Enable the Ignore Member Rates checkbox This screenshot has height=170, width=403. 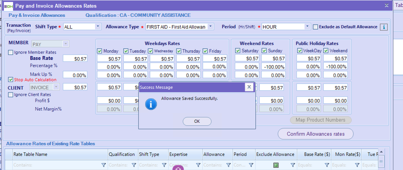pos(11,52)
